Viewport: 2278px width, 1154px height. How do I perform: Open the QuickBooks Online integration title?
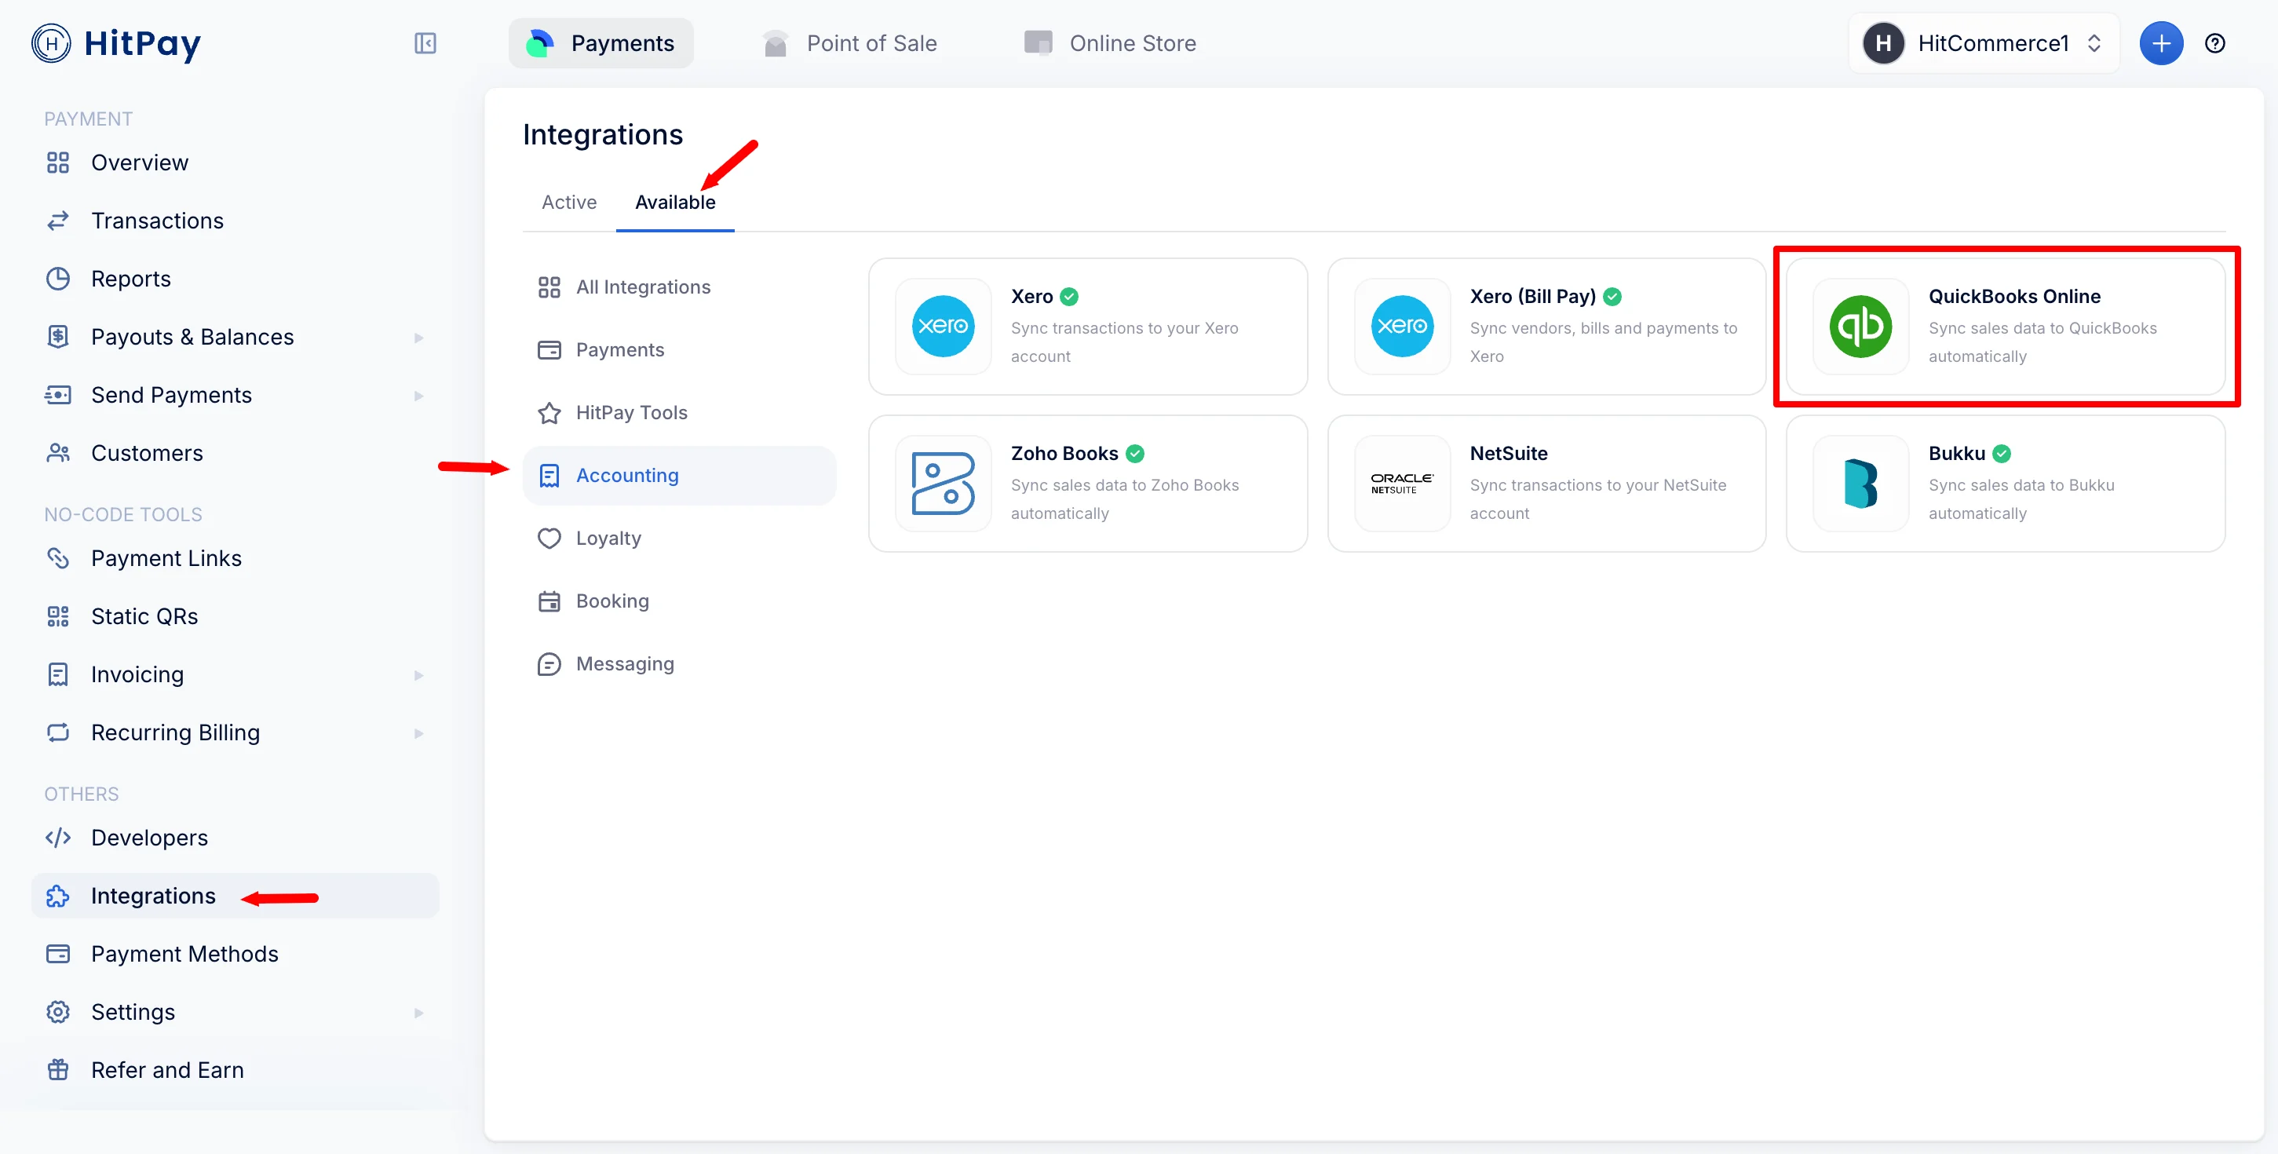pyautogui.click(x=2013, y=297)
